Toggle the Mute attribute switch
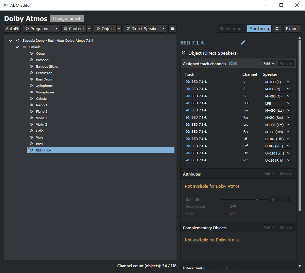 click(224, 214)
